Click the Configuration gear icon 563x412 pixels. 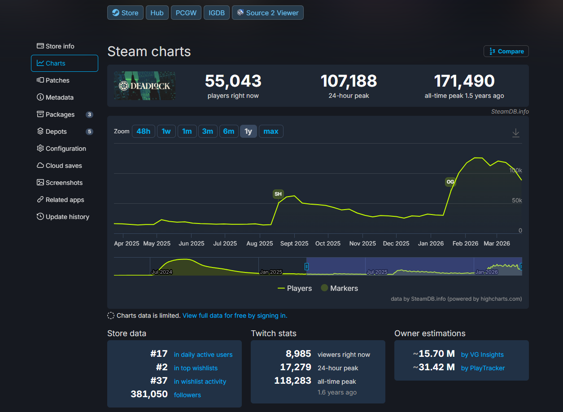coord(40,149)
